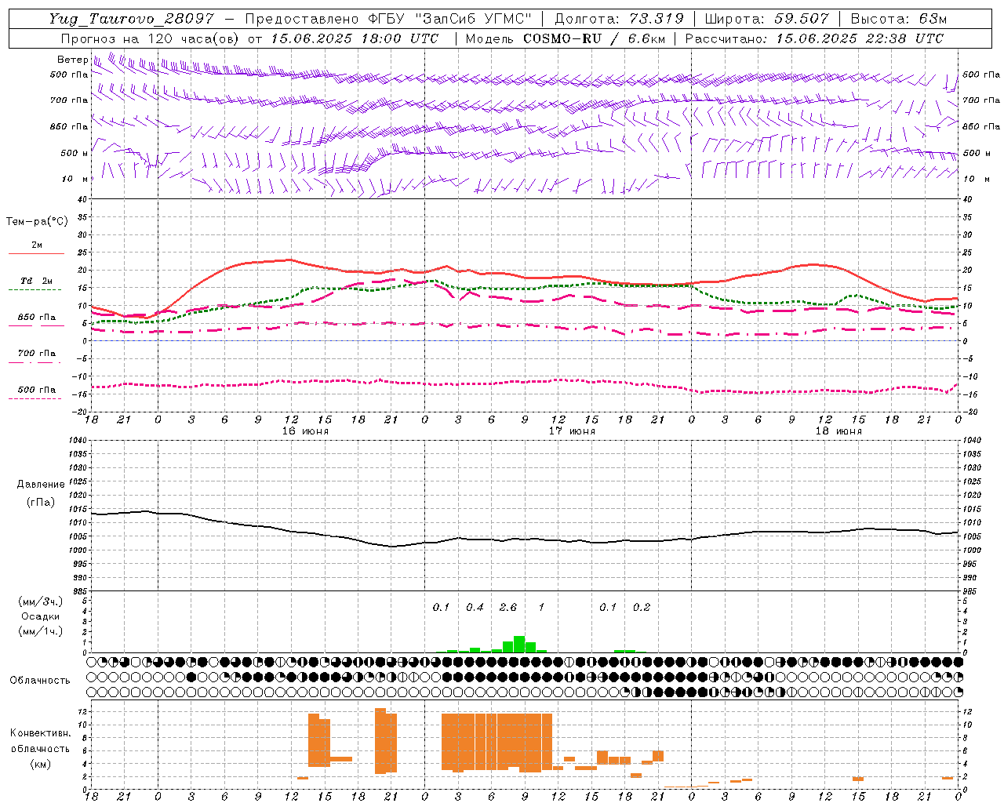
Task: Click the (мм/3ч.) precipitation unit label
Action: coord(40,602)
